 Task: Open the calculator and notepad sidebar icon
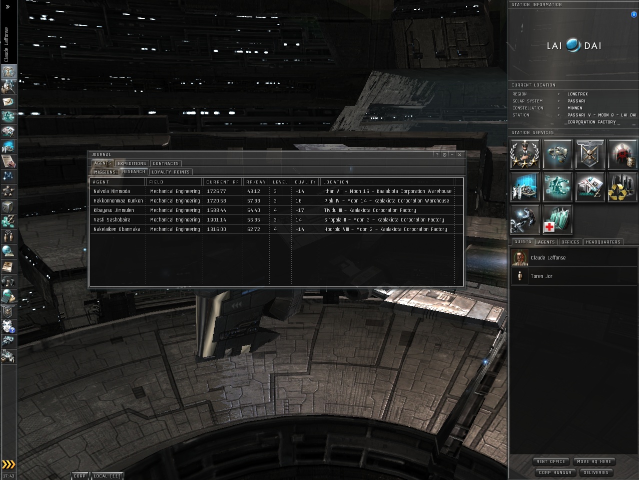pyautogui.click(x=9, y=296)
